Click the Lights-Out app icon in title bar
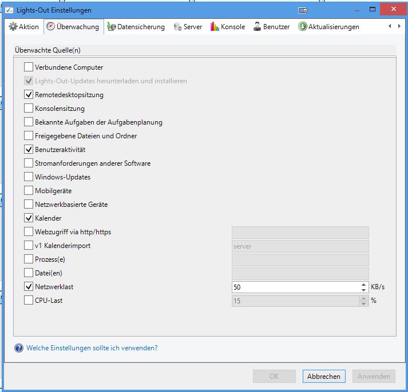Image resolution: width=408 pixels, height=392 pixels. pyautogui.click(x=9, y=10)
